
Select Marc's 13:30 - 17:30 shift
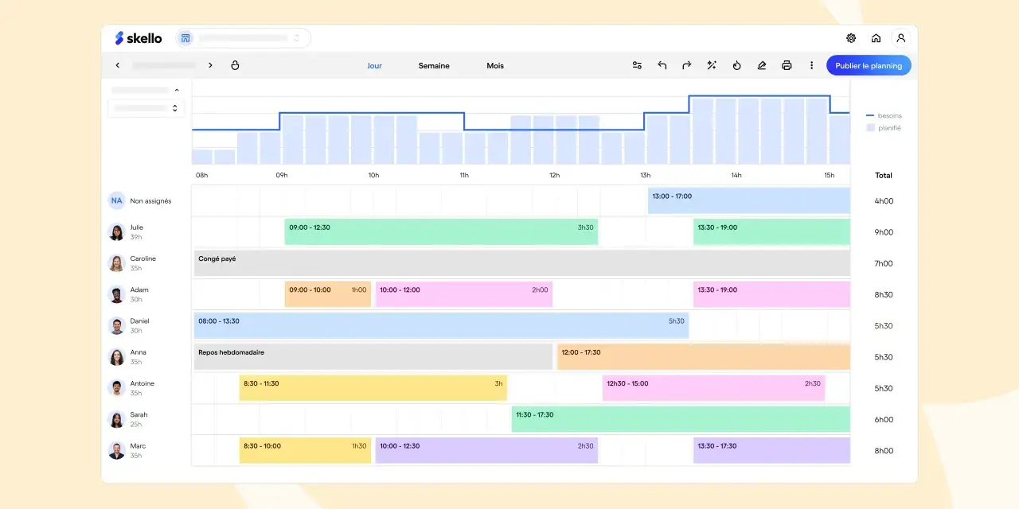[771, 450]
